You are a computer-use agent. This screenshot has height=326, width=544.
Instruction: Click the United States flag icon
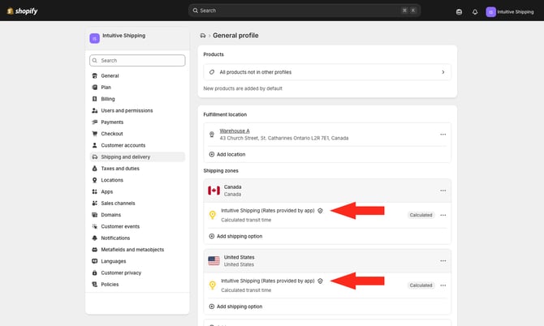(x=214, y=261)
